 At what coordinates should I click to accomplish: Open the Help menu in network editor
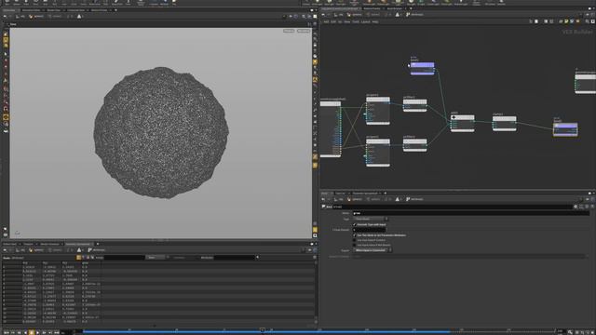coord(375,22)
